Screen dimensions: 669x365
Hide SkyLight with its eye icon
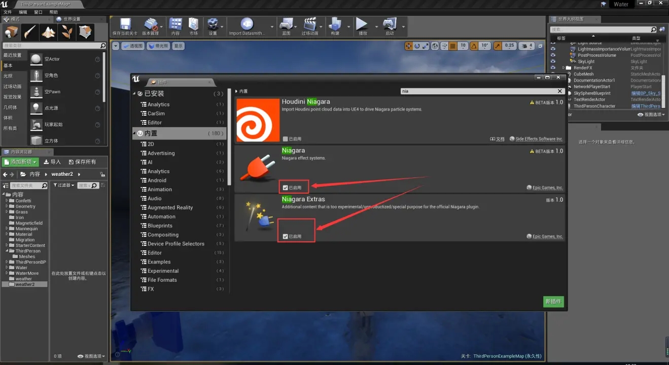click(x=553, y=61)
